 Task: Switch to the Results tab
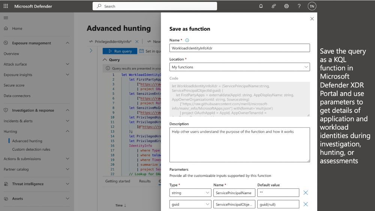coord(145,181)
